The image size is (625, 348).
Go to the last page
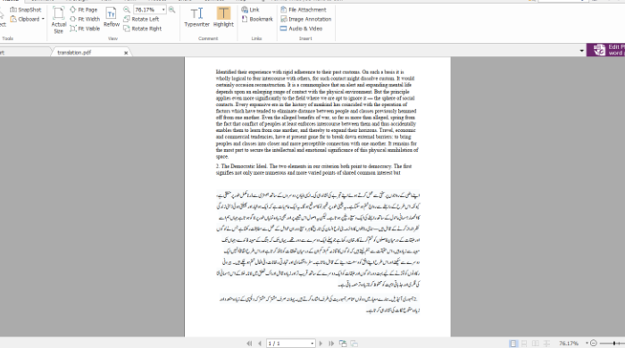331,344
